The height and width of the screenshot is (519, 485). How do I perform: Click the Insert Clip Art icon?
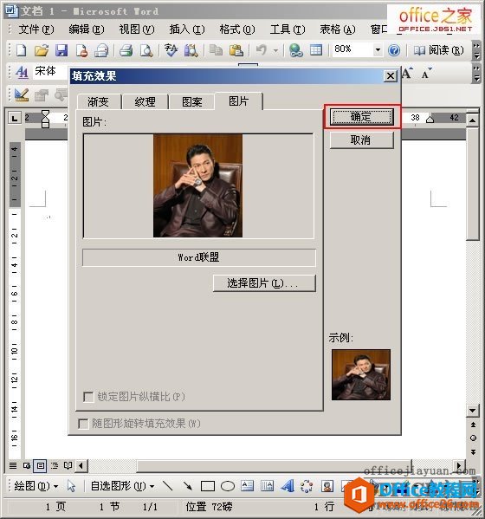(x=327, y=486)
